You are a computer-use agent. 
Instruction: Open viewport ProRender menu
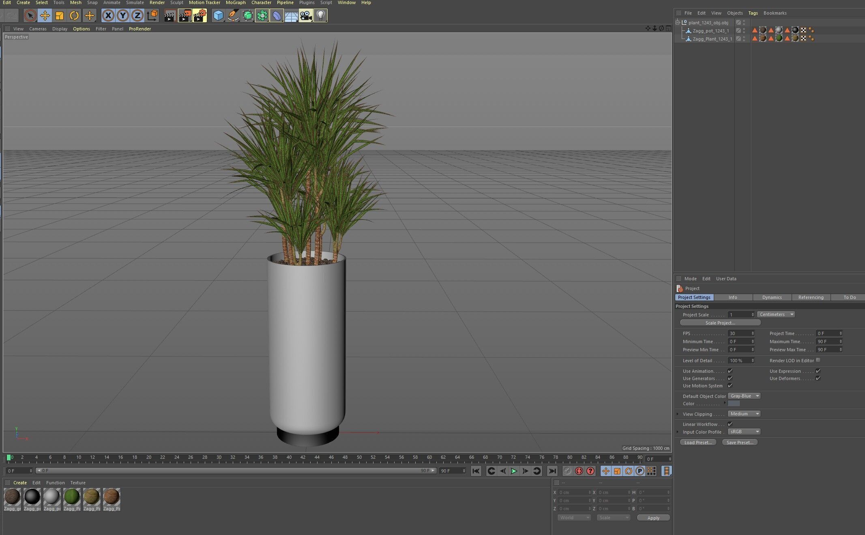click(140, 29)
